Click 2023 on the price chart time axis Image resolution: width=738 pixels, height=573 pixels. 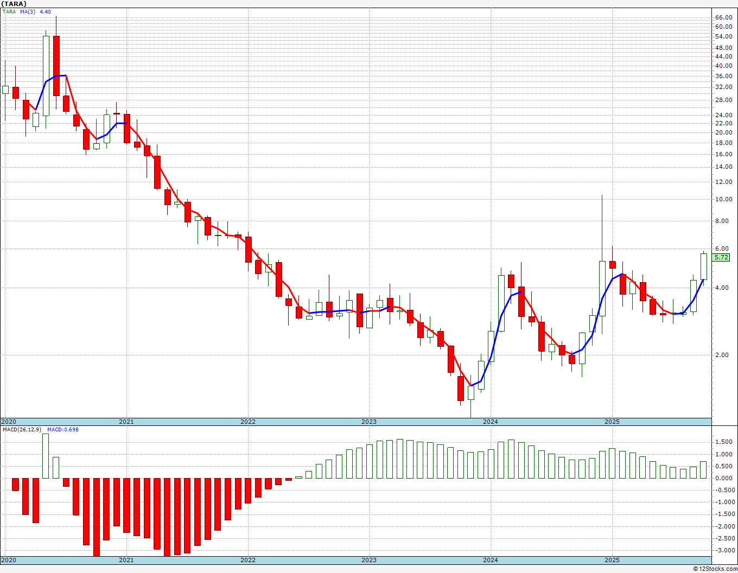click(369, 422)
